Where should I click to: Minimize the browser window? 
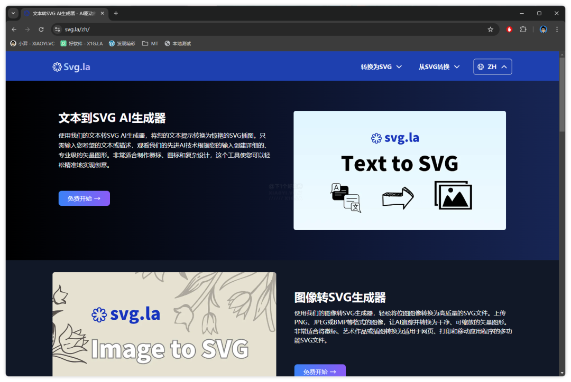click(x=521, y=13)
